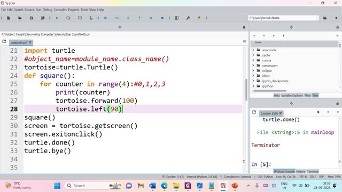Open Gmail from the taskbar
The width and height of the screenshot is (342, 192).
141,186
